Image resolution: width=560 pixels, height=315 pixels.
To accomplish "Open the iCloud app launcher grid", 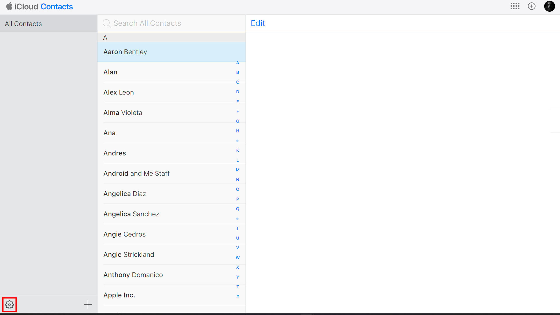I will tap(515, 6).
